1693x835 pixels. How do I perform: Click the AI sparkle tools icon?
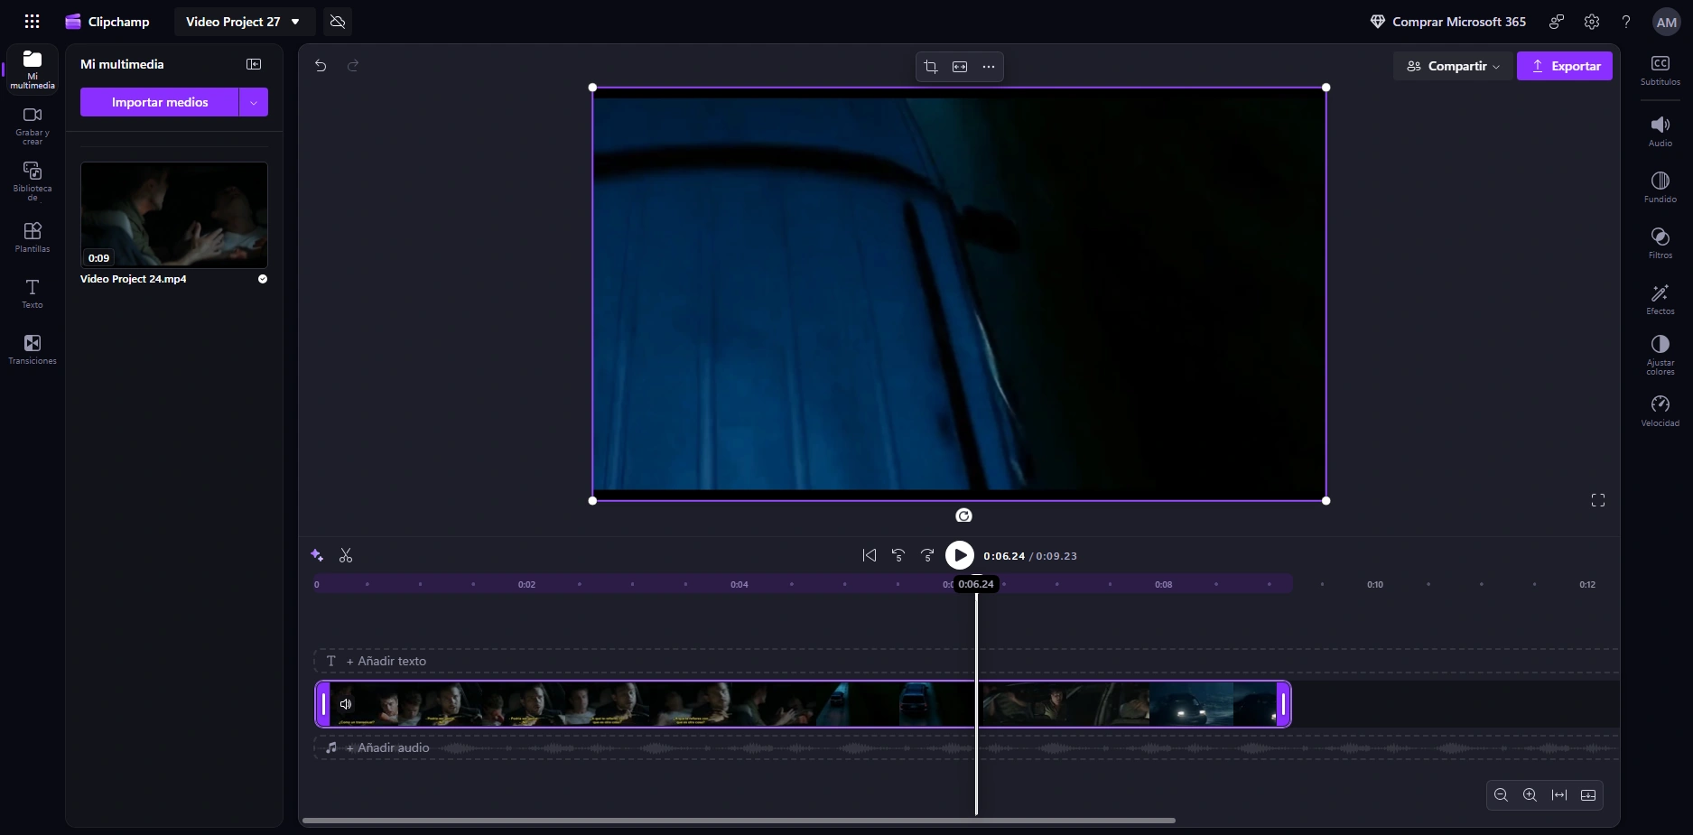tap(317, 555)
